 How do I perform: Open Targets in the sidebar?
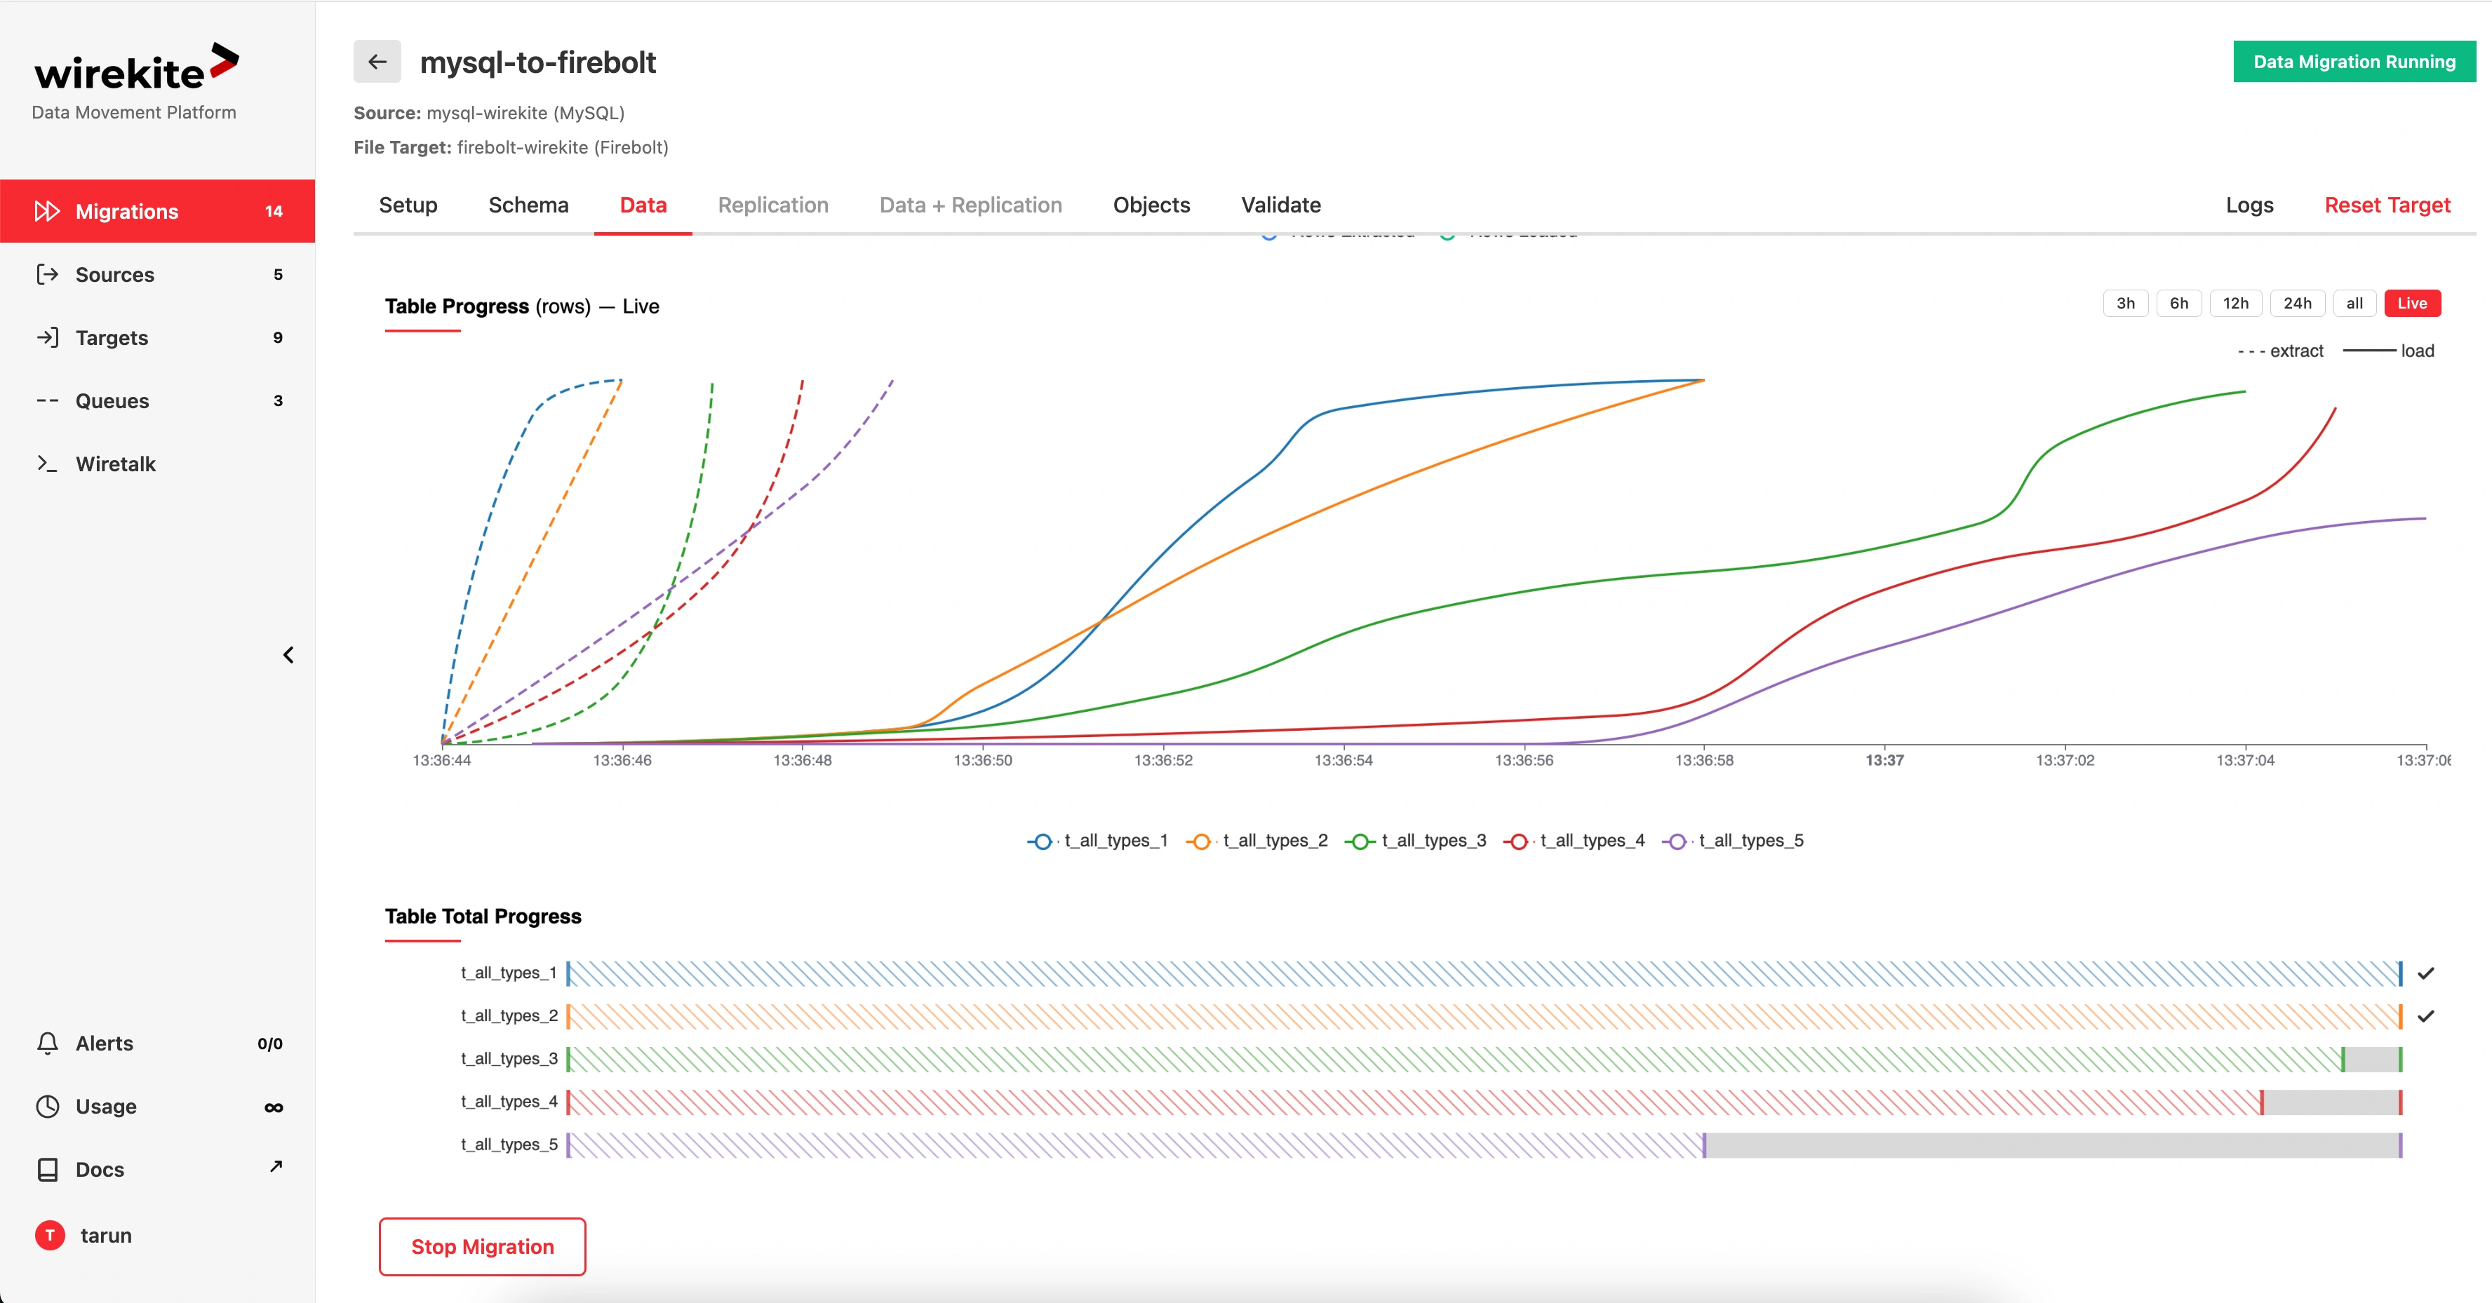click(158, 337)
